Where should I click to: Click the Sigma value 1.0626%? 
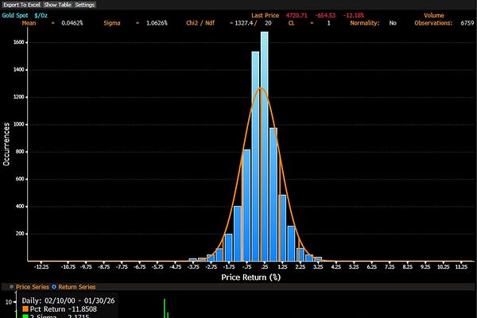point(157,23)
